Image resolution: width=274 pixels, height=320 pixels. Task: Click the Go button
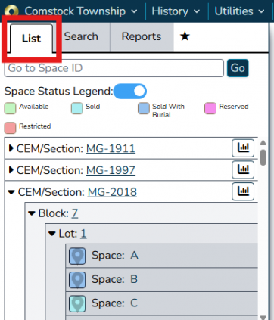[238, 68]
